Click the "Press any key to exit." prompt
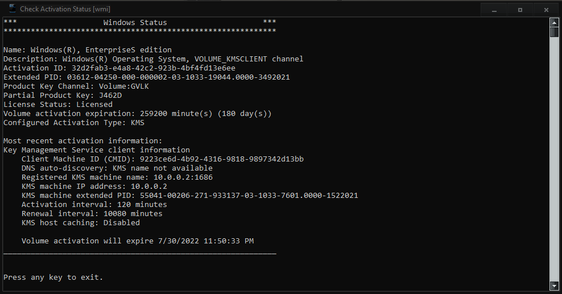This screenshot has height=294, width=562. pyautogui.click(x=53, y=277)
